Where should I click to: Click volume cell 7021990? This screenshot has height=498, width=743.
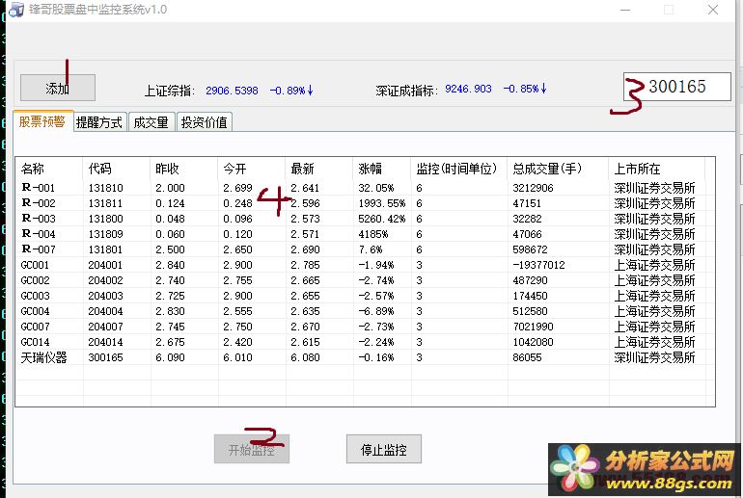tap(533, 327)
